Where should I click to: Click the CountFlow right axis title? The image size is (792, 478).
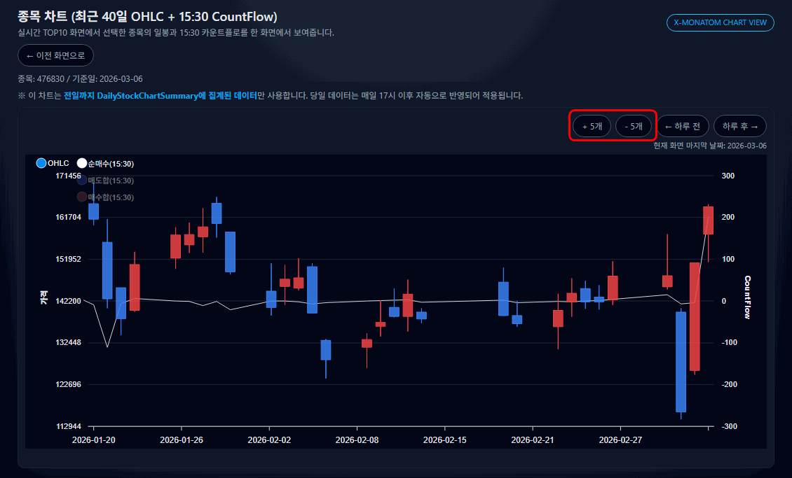point(748,297)
